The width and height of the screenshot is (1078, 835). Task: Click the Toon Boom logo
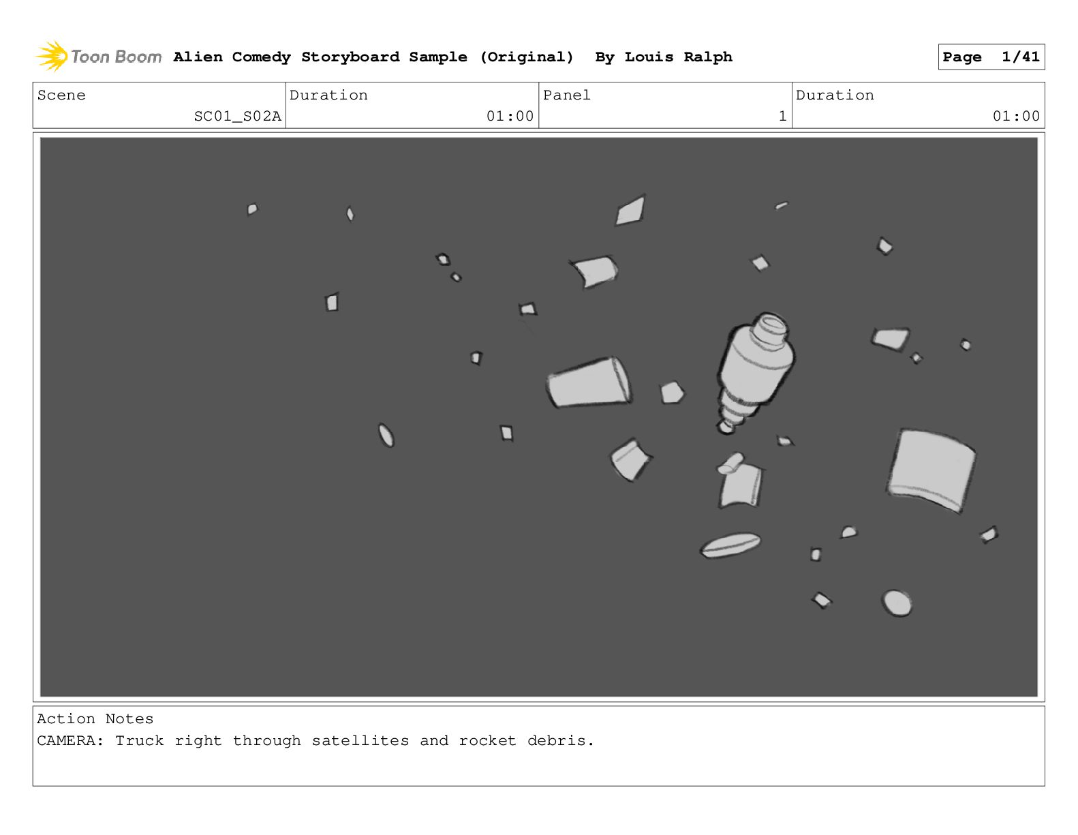99,57
